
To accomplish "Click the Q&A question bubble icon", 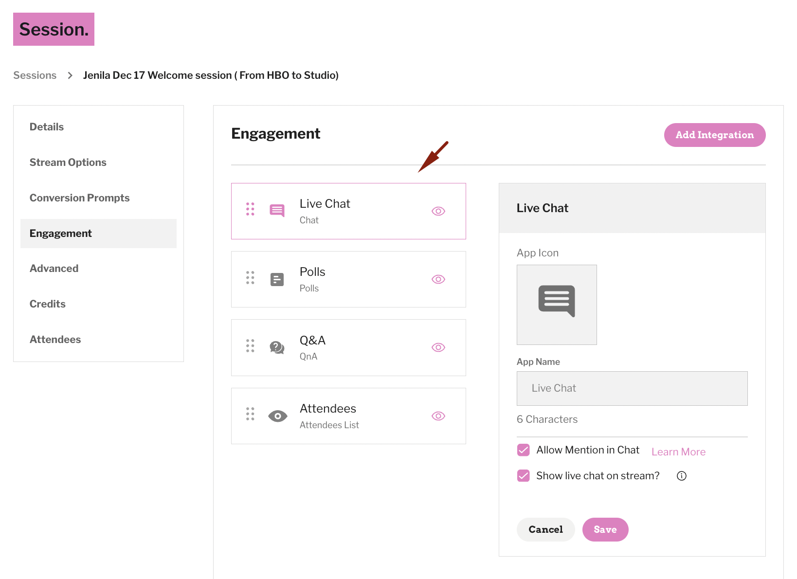I will (277, 347).
